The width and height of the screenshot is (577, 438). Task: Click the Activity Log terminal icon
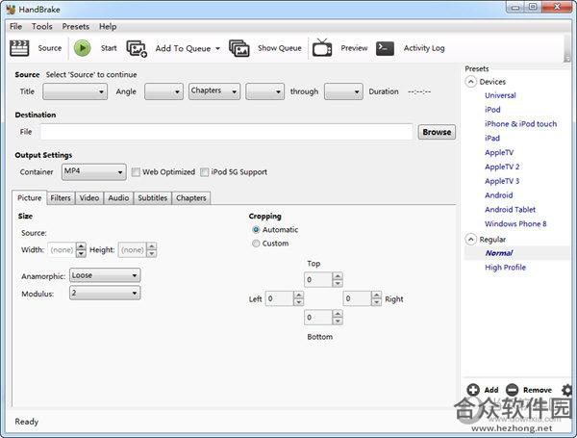coord(385,48)
